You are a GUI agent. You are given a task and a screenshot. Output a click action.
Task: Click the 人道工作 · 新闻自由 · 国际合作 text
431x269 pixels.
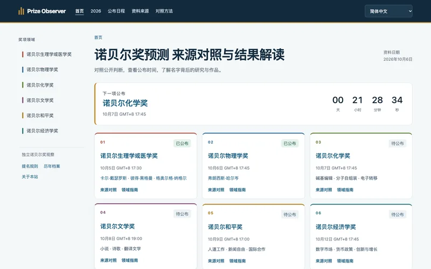pyautogui.click(x=237, y=249)
